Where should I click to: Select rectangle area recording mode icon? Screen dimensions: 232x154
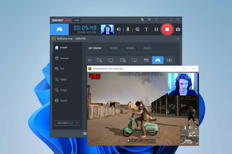tap(99, 60)
